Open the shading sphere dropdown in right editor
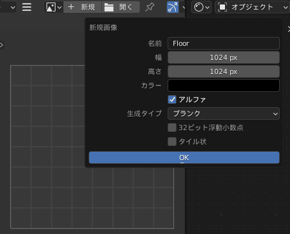The width and height of the screenshot is (290, 234). pos(201,7)
